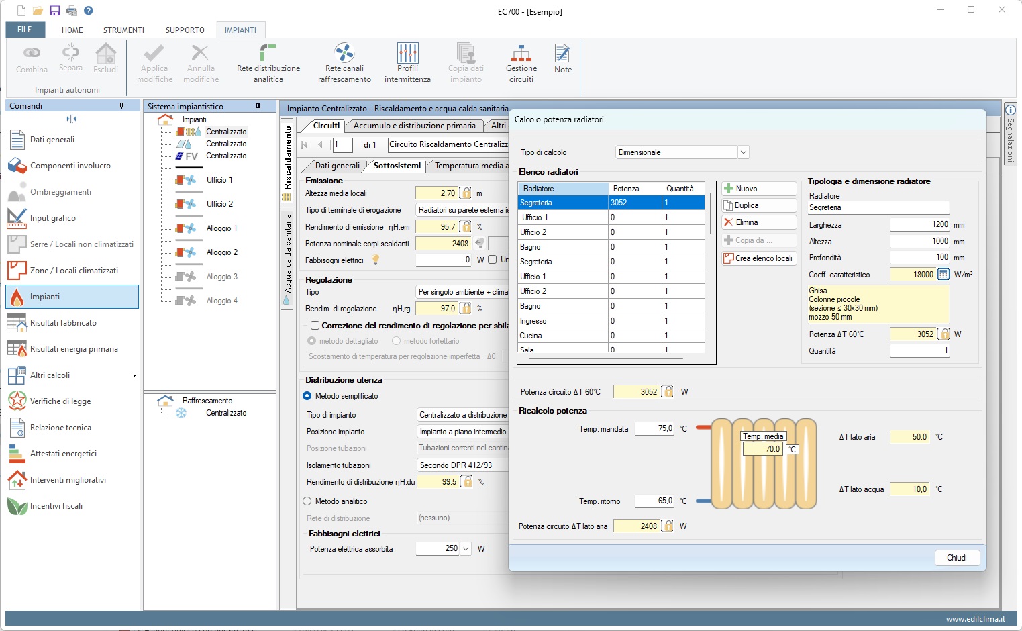
Task: Click Chiudi button in dialog
Action: [x=957, y=558]
